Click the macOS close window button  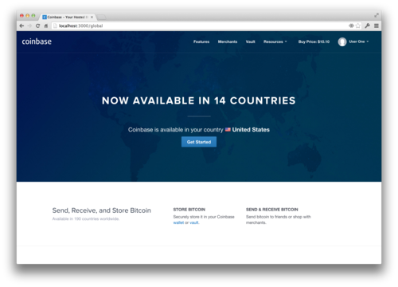21,16
